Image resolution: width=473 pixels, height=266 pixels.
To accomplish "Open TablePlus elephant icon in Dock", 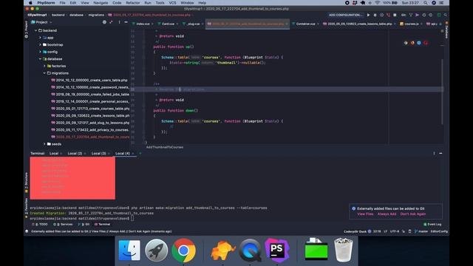I will (x=223, y=250).
